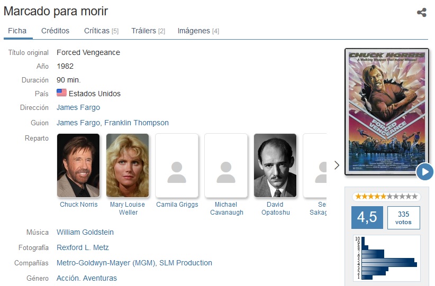
Task: Click David Opatoshu portrait
Action: [x=275, y=165]
